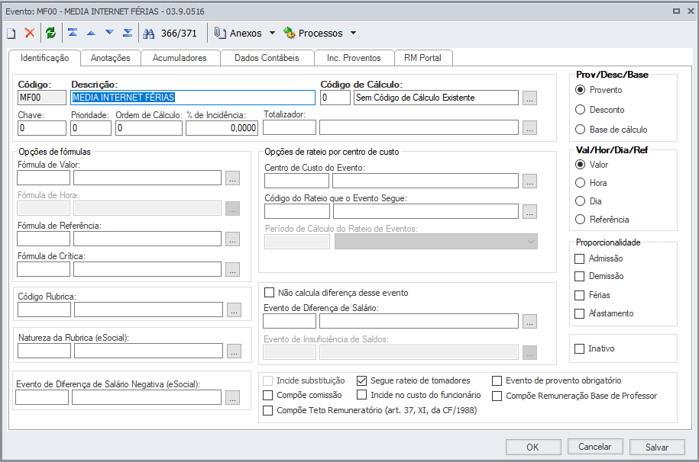Click the Centro de Custo code field
699x462 pixels.
point(297,181)
